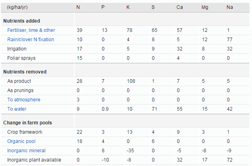This screenshot has width=252, height=166.
Task: Open the Organic pool link
Action: pos(21,141)
